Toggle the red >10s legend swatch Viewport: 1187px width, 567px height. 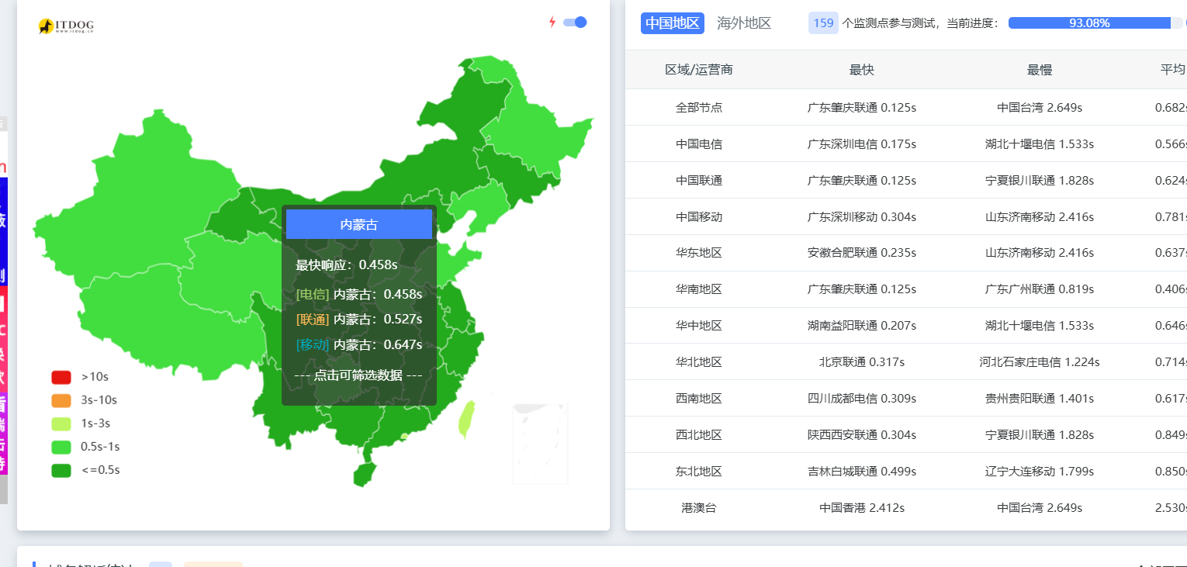pyautogui.click(x=61, y=377)
